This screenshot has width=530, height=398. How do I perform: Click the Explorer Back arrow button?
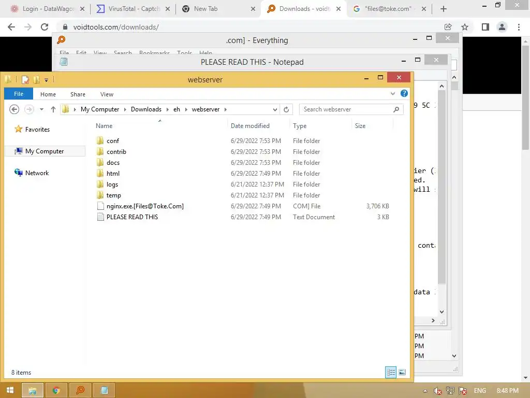click(14, 109)
